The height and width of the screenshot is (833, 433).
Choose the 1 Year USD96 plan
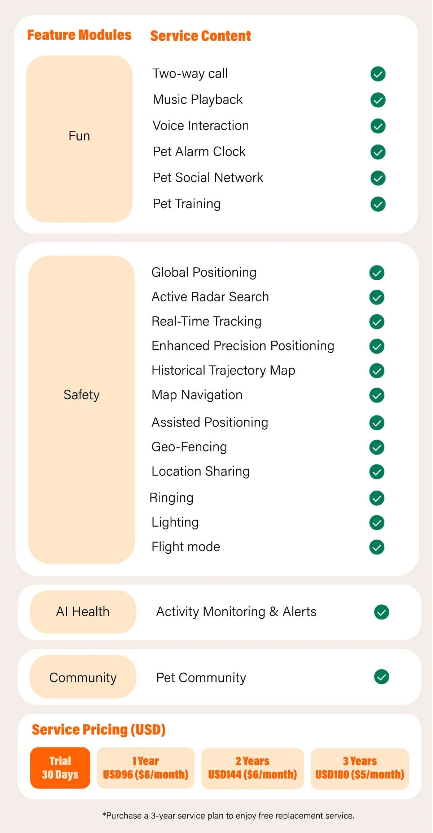[146, 768]
